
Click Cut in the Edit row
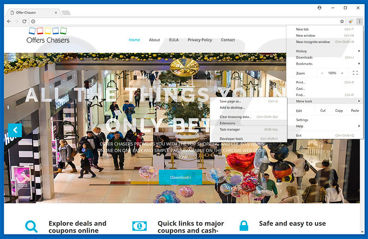[x=323, y=110]
